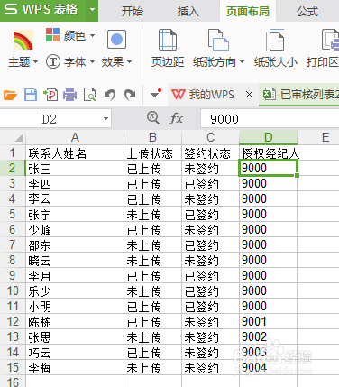This screenshot has width=339, height=387.
Task: Click header cell 授权经纪人
Action: pyautogui.click(x=268, y=153)
